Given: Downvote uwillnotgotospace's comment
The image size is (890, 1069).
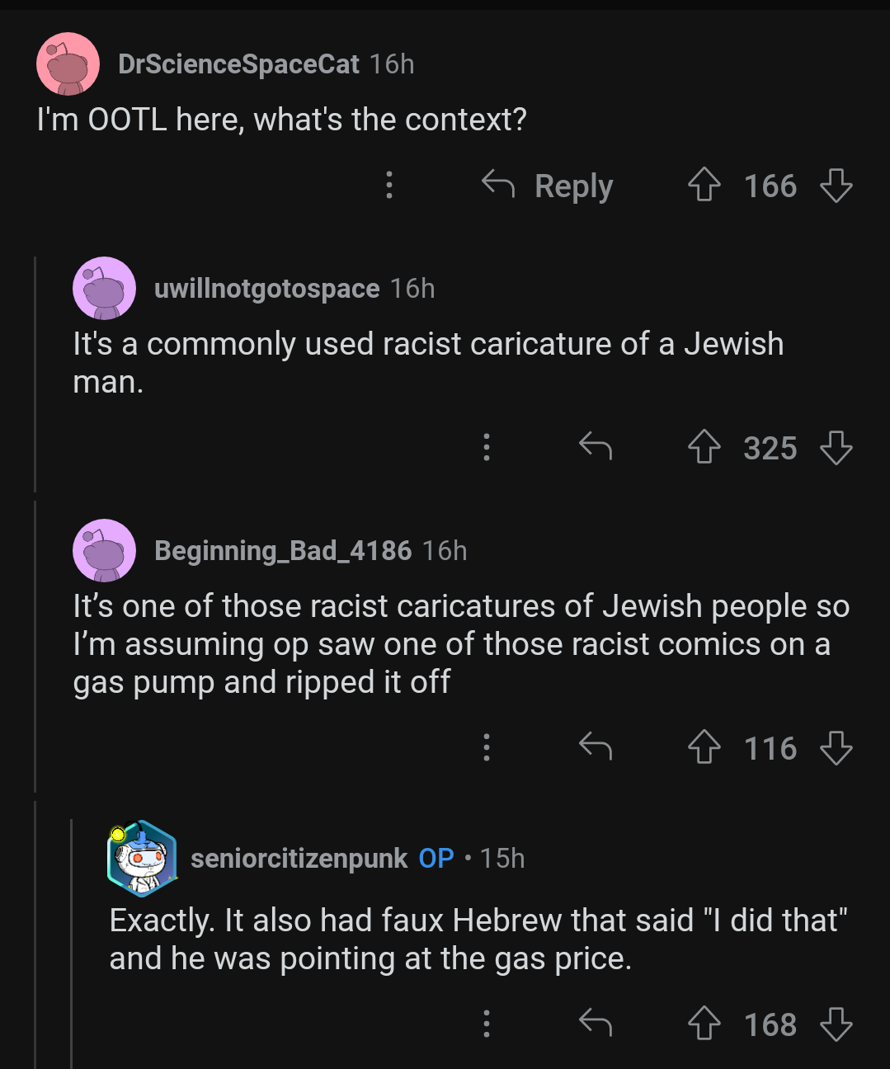Looking at the screenshot, I should tap(836, 447).
